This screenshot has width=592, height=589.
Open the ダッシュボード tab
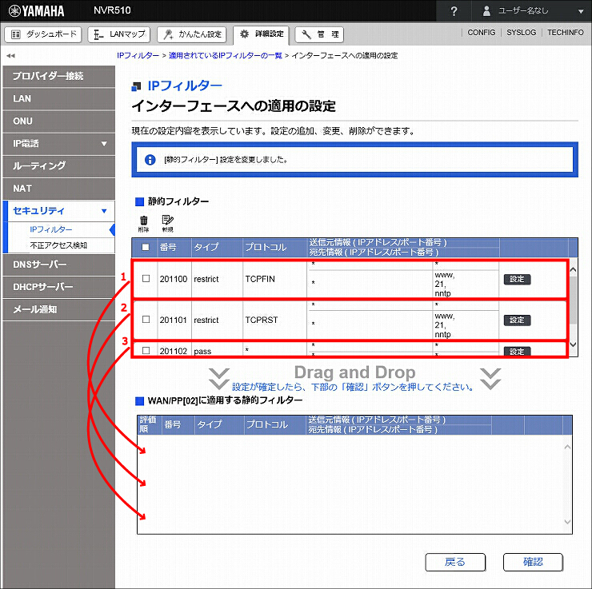coord(43,34)
